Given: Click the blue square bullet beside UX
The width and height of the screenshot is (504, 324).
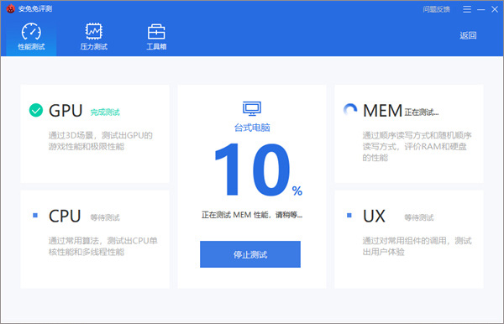Looking at the screenshot, I should click(349, 215).
